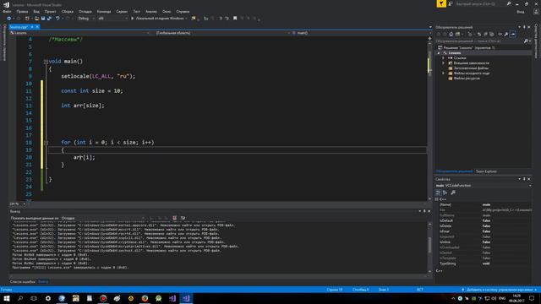Click the Вход sign-in link
The width and height of the screenshot is (541, 304).
pos(521,12)
